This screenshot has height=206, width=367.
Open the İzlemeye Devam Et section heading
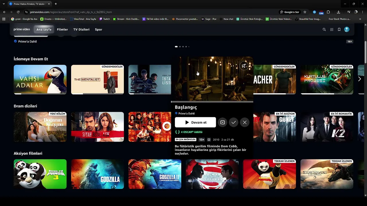pos(31,59)
